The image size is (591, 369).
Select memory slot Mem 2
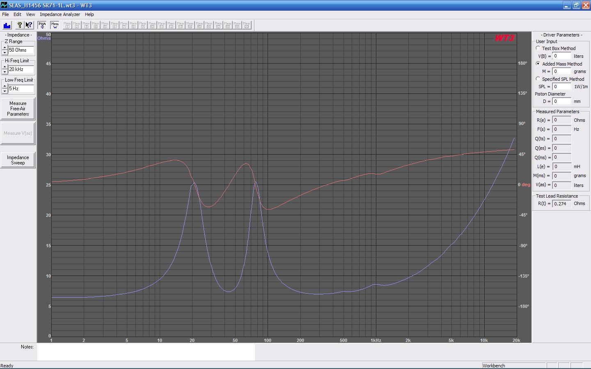77,25
